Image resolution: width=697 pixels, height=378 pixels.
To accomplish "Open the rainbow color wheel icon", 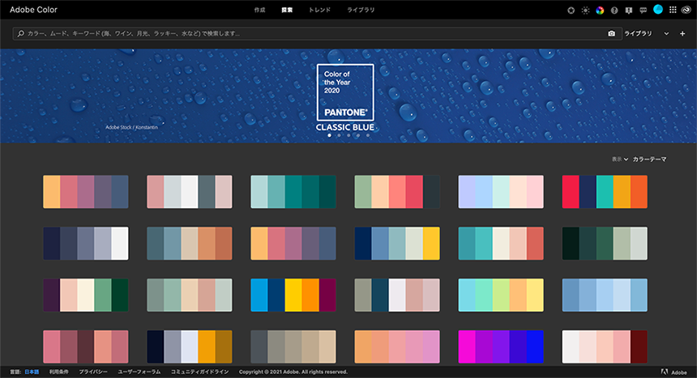I will [x=600, y=11].
